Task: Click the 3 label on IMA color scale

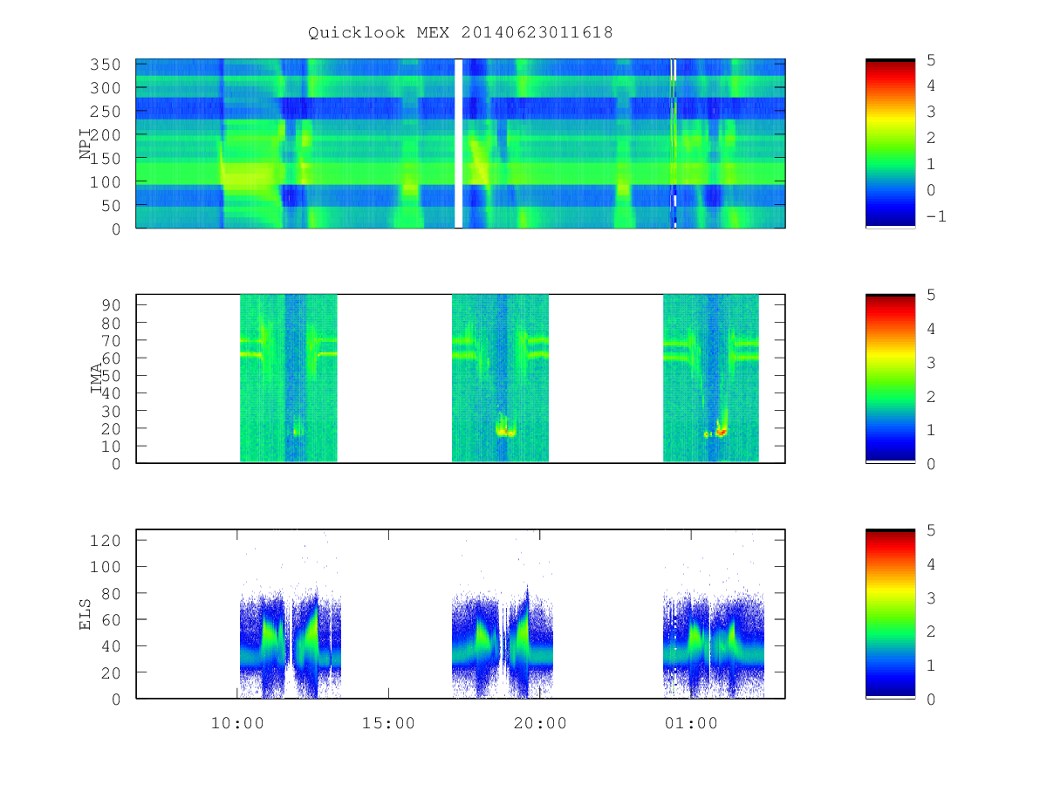Action: 930,362
